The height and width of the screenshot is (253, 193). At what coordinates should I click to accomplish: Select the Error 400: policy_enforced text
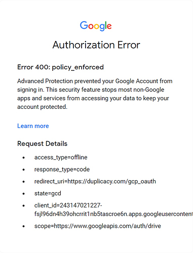pos(60,67)
